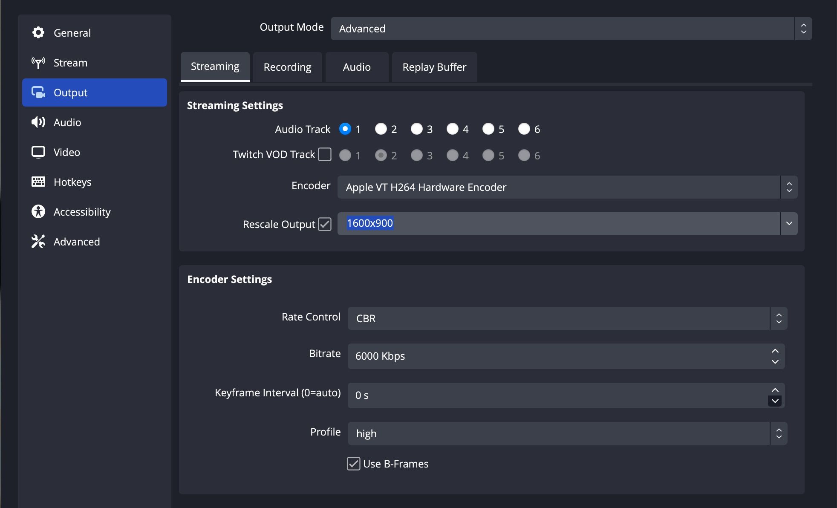Viewport: 837px width, 508px height.
Task: Open Stream settings via antenna icon
Action: point(38,63)
